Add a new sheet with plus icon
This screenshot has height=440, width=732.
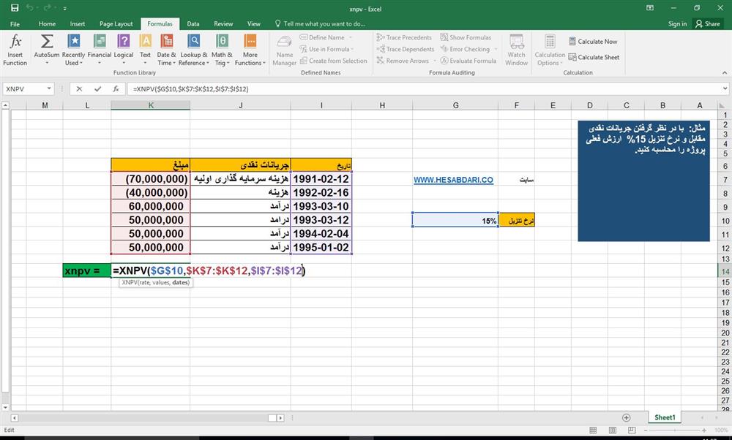pos(626,417)
